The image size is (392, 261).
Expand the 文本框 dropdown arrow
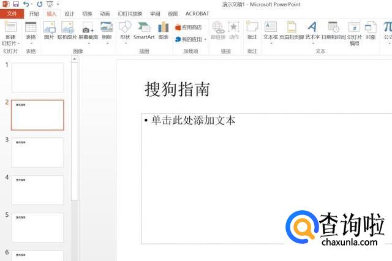271,43
